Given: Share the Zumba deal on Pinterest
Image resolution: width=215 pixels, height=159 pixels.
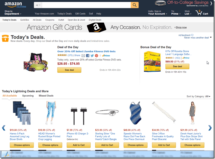Looking at the screenshot, I should pos(97,56).
